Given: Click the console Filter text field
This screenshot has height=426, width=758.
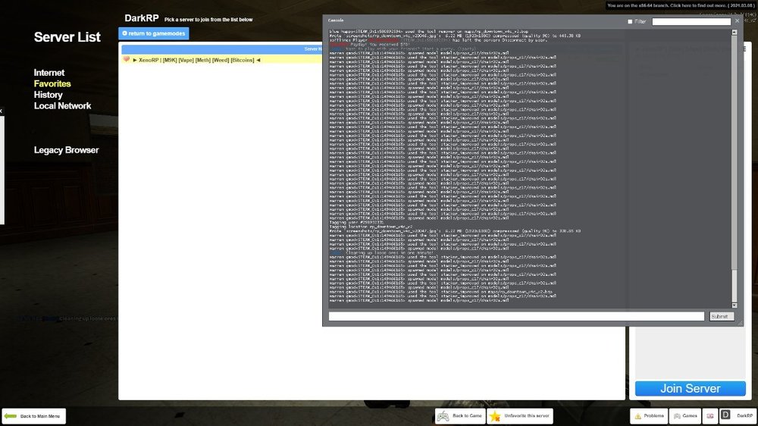Looking at the screenshot, I should (691, 22).
